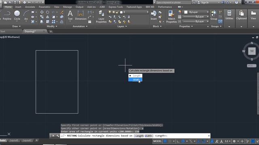This screenshot has height=145, width=259.
Task: Click the search keyword input field
Action: [x=173, y=2]
